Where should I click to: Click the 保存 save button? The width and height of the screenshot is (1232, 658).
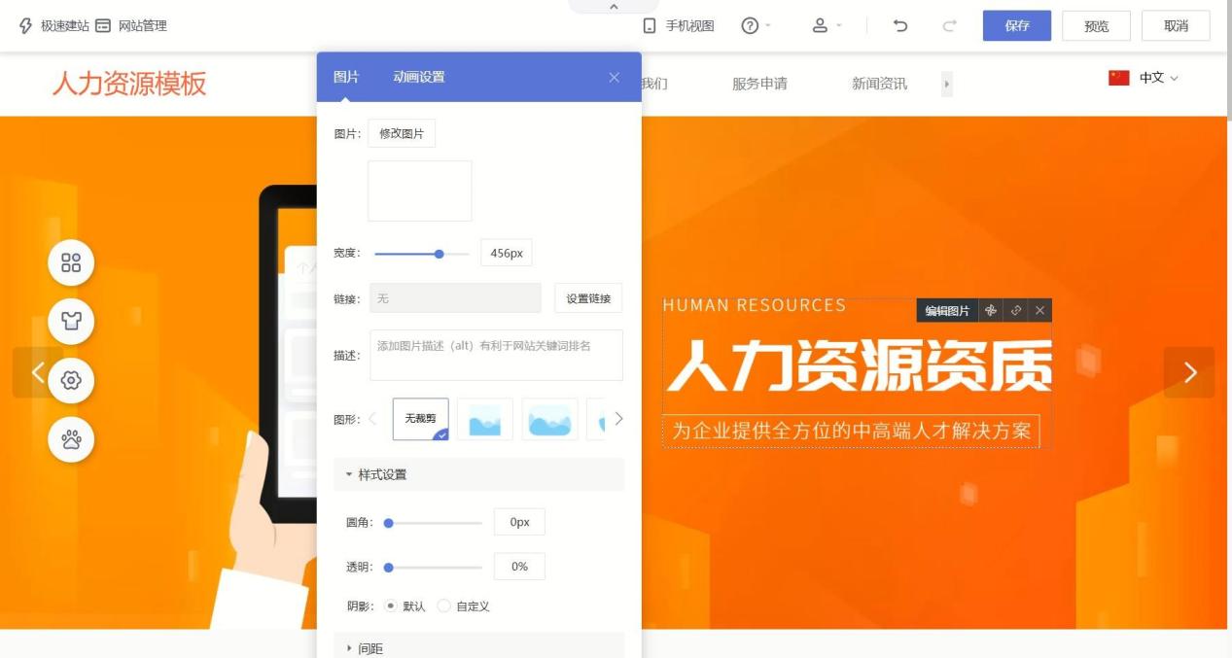(1017, 26)
